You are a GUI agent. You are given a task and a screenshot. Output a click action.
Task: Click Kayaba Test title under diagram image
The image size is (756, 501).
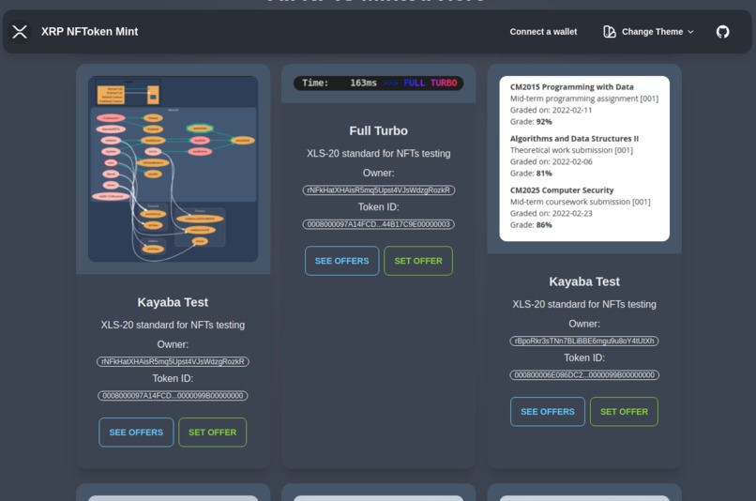tap(173, 302)
